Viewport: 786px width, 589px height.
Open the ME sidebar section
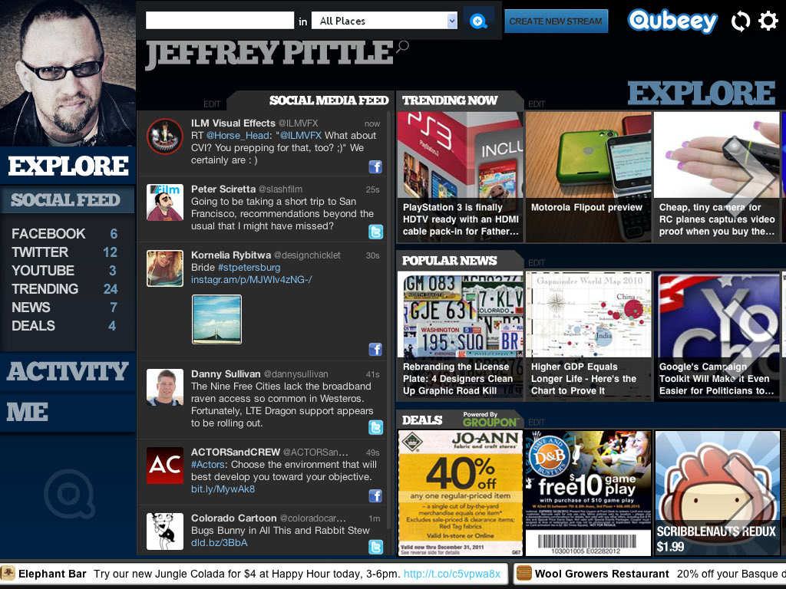point(68,412)
